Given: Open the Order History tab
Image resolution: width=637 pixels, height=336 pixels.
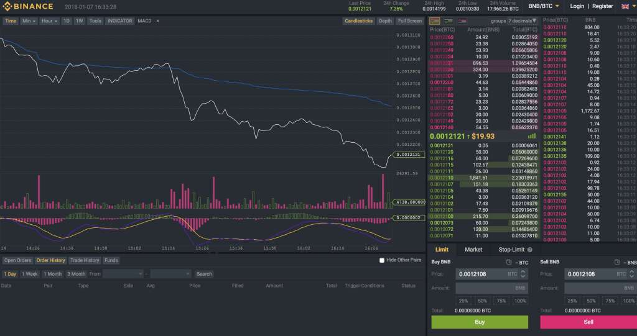Looking at the screenshot, I should [x=51, y=260].
